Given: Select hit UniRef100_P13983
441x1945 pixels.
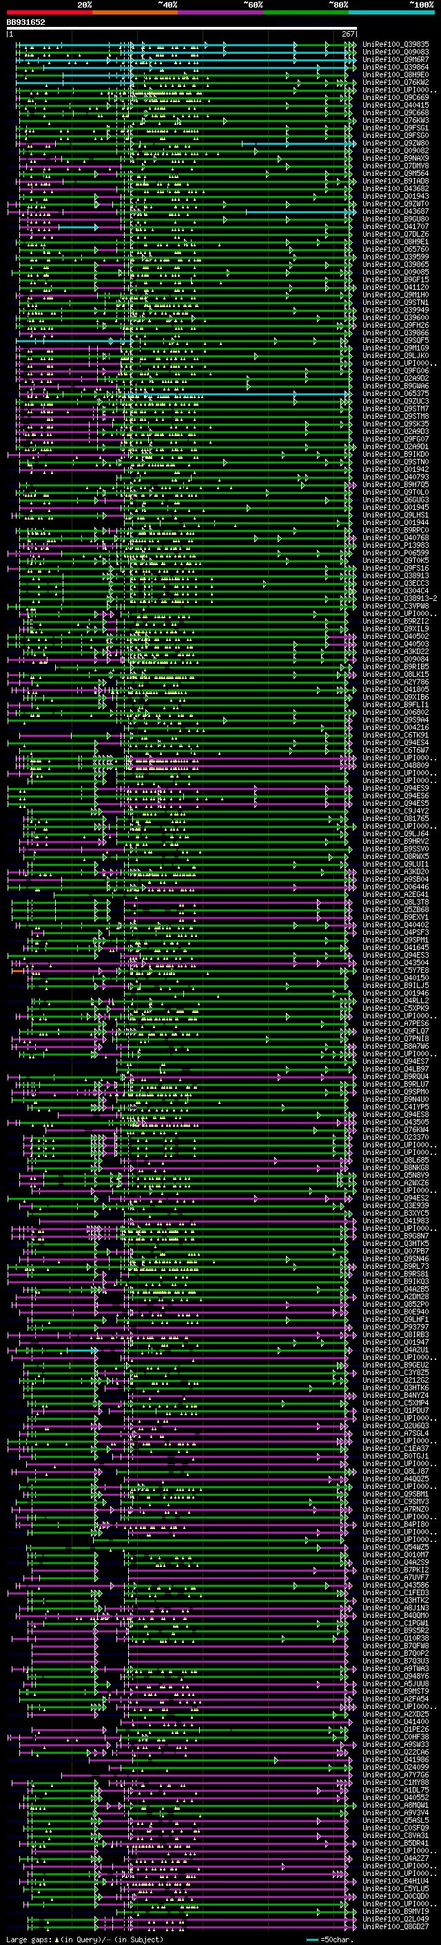Looking at the screenshot, I should (x=396, y=545).
